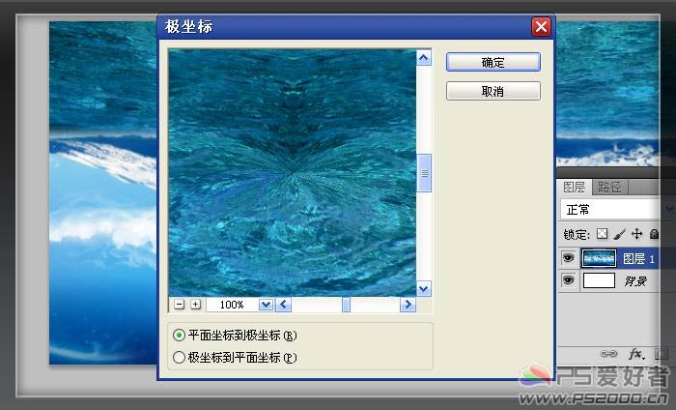Click the lock all padlock icon

click(654, 234)
